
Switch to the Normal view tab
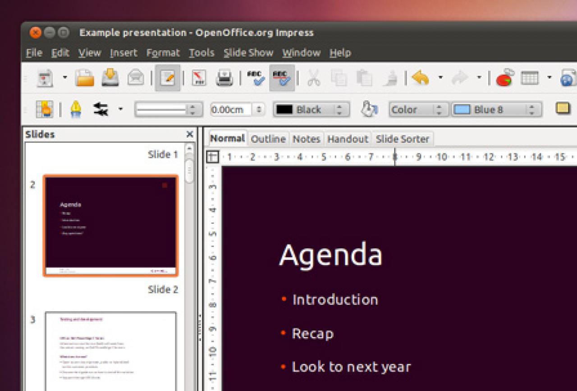point(227,138)
